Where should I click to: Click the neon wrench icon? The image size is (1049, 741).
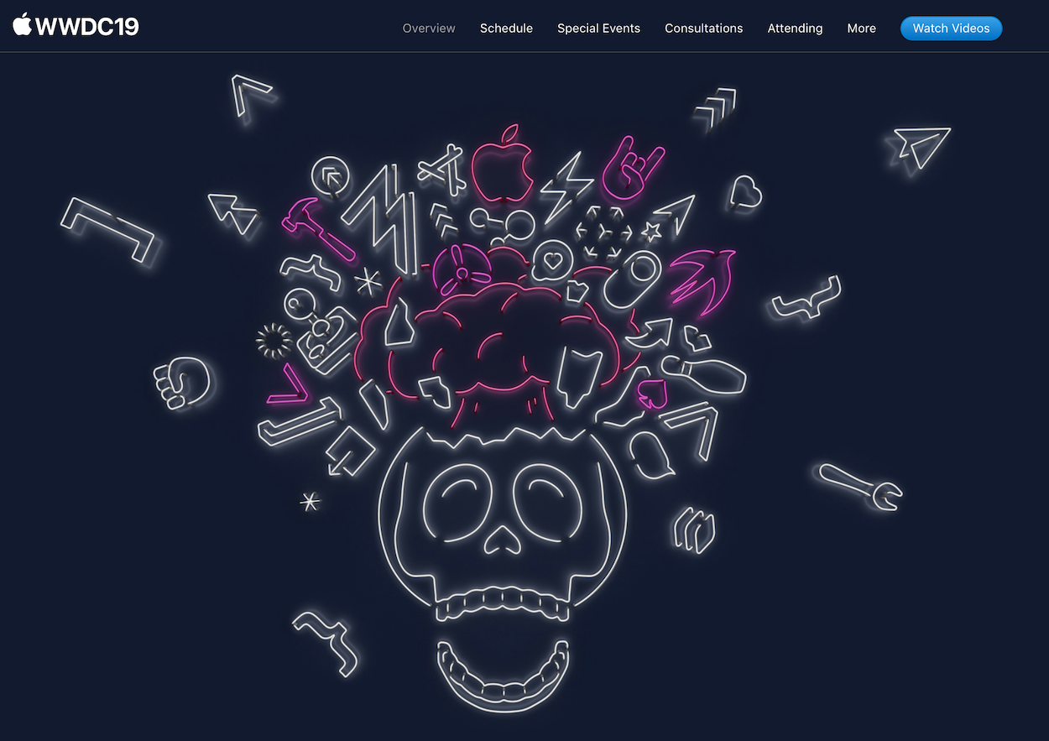[x=859, y=487]
